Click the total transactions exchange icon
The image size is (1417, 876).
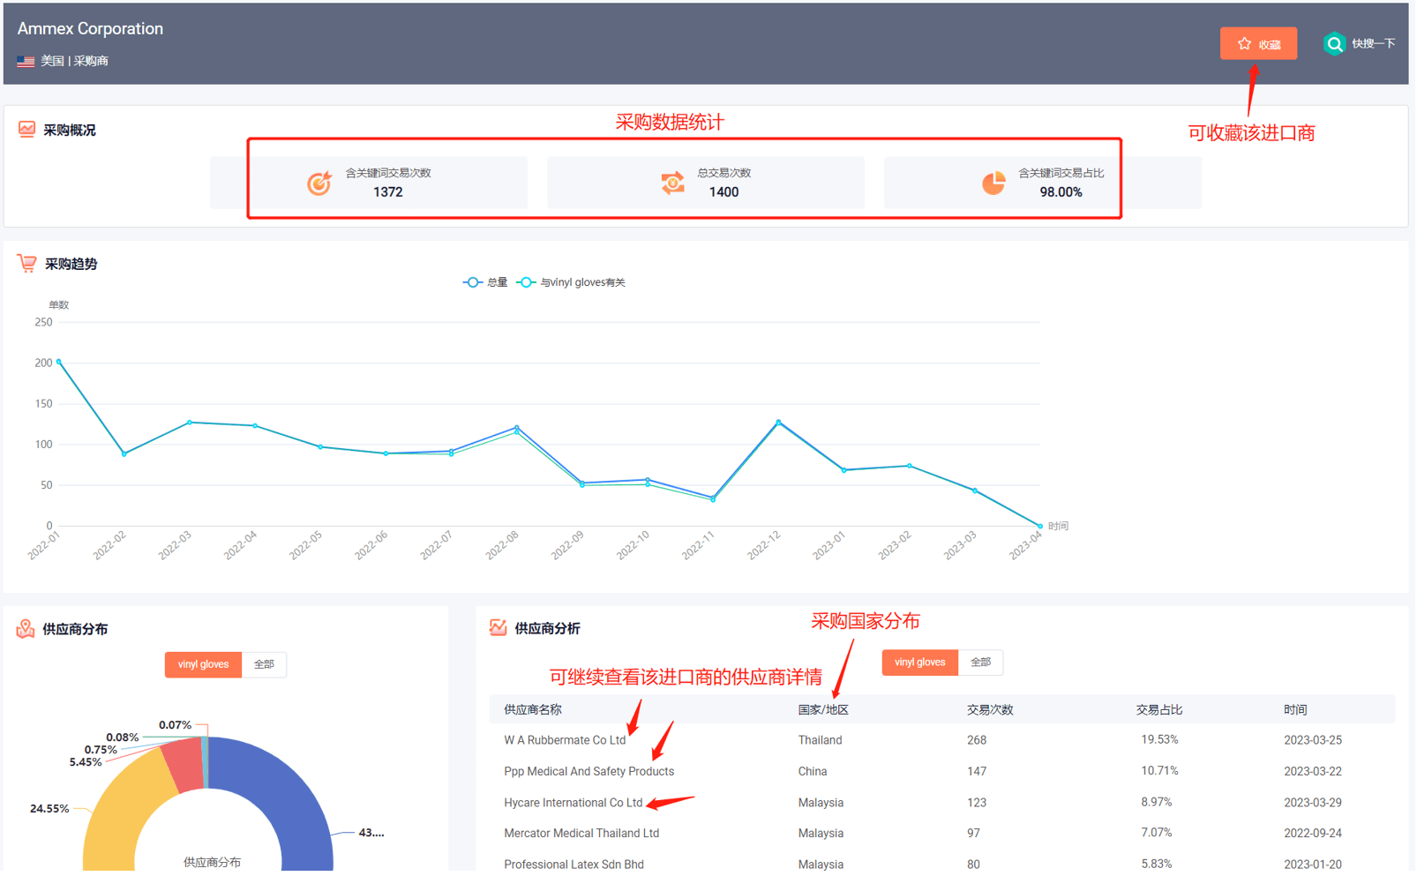point(672,183)
